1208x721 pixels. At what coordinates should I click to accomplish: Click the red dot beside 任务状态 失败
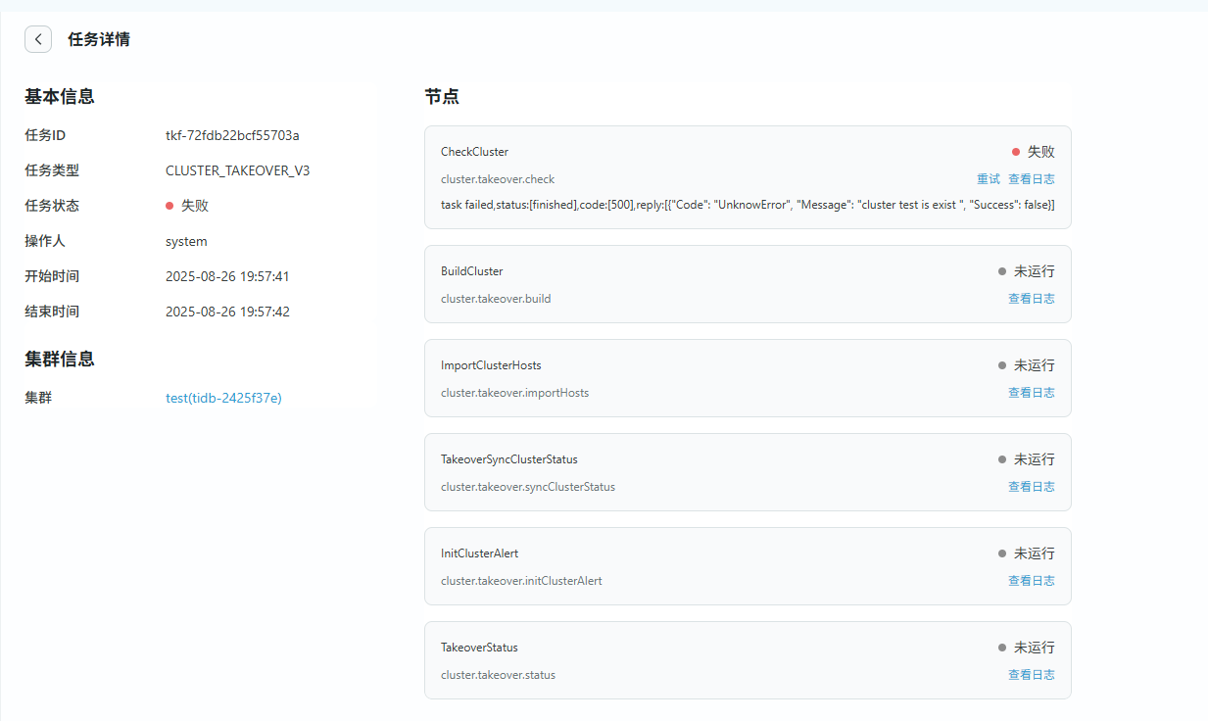(169, 206)
